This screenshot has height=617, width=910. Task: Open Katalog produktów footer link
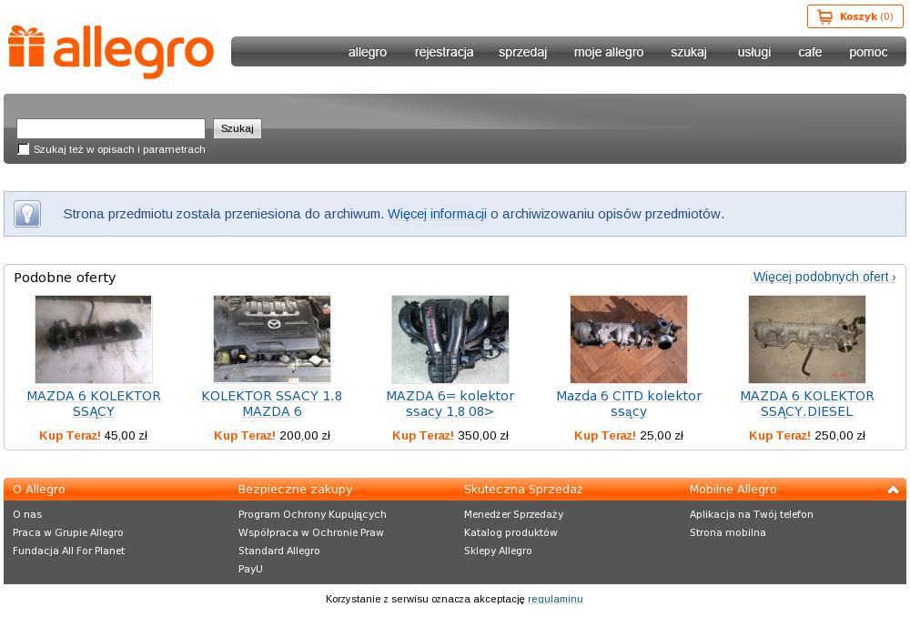[511, 532]
